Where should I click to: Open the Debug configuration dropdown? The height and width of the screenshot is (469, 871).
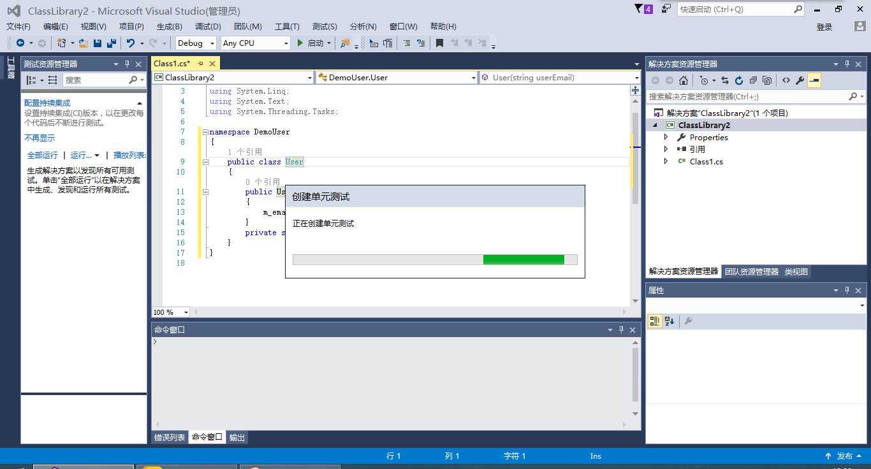(211, 43)
